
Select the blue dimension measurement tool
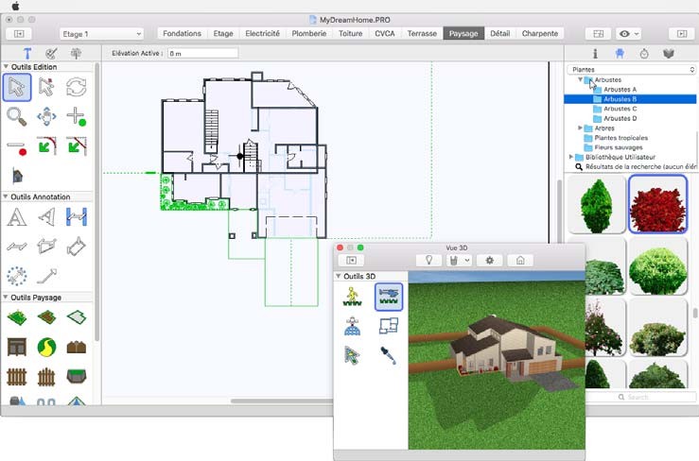77,217
